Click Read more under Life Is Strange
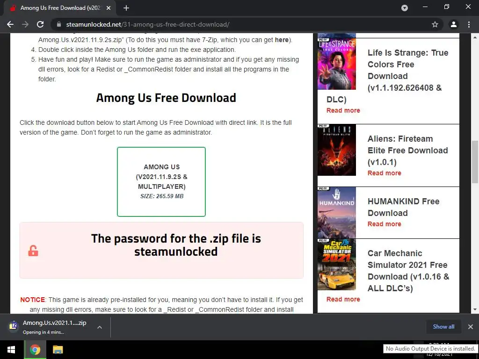The width and height of the screenshot is (479, 359). [x=343, y=110]
